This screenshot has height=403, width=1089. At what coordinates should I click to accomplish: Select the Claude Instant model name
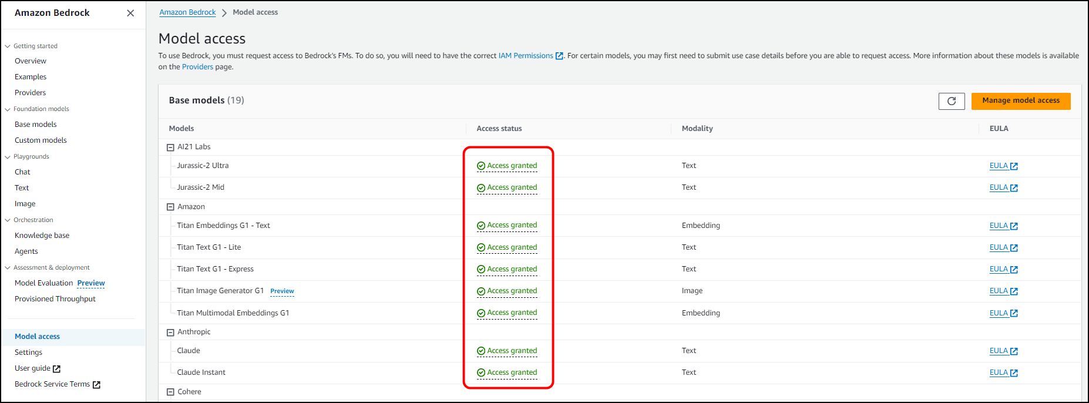pyautogui.click(x=201, y=372)
